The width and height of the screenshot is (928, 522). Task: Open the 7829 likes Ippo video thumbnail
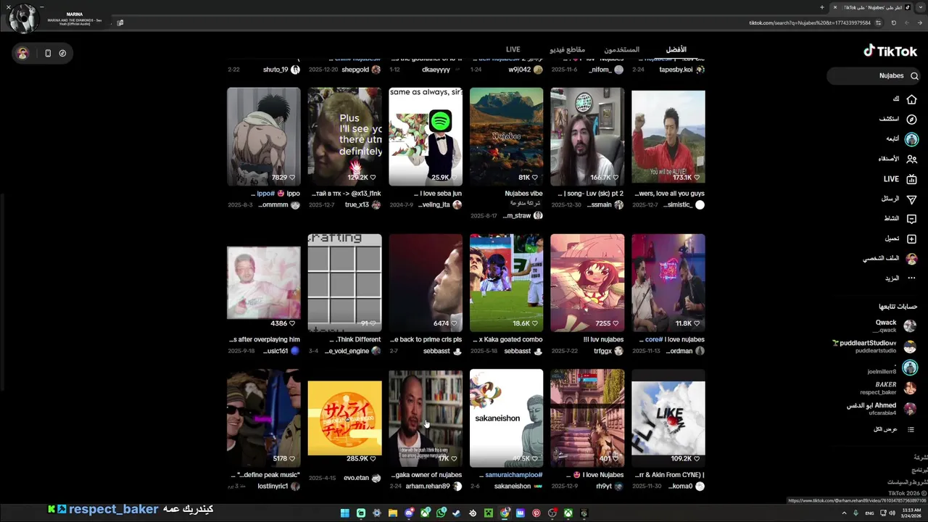coord(263,136)
